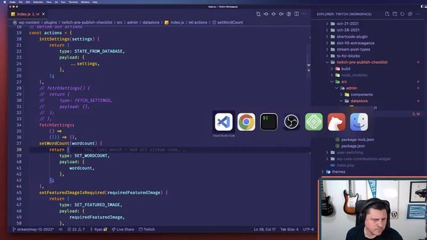
Task: Open the Selection menu
Action: [38, 2]
